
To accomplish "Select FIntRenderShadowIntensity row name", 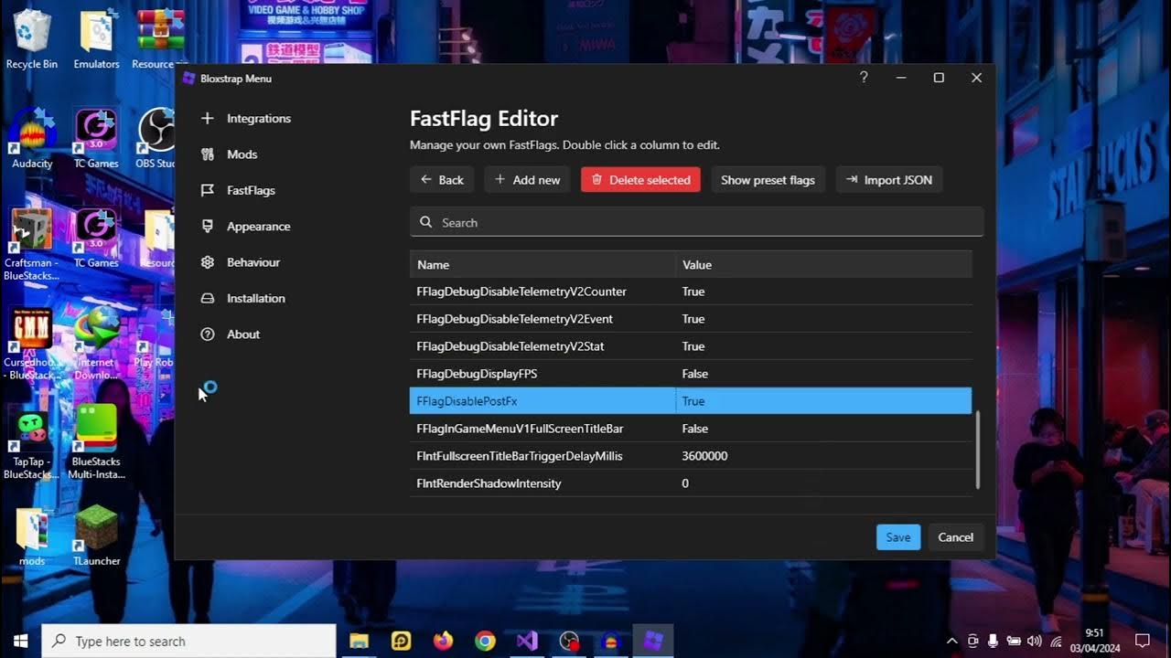I will 489,483.
